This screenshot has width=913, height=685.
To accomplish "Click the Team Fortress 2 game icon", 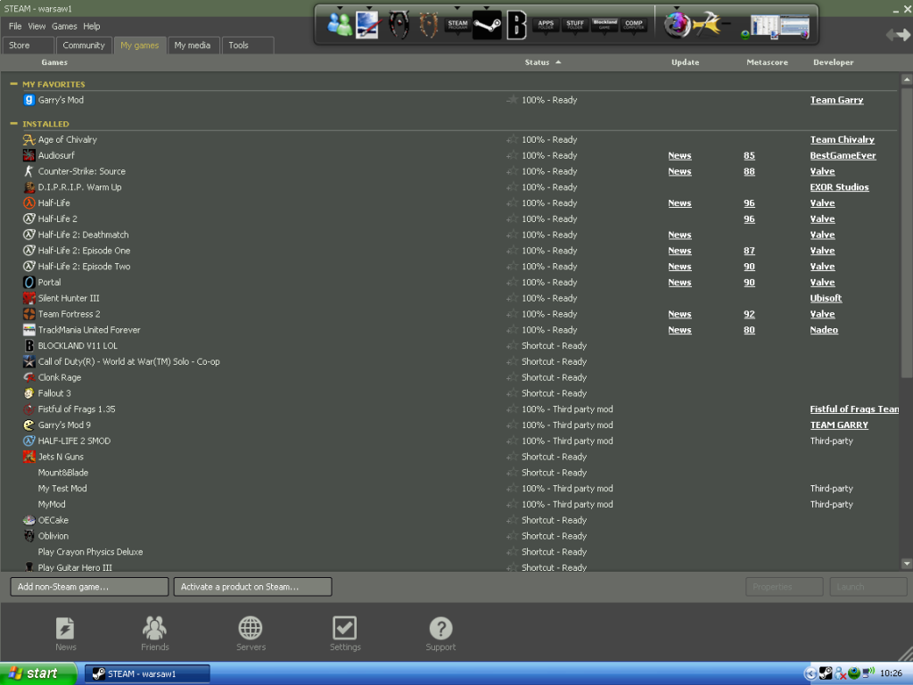I will [x=29, y=314].
